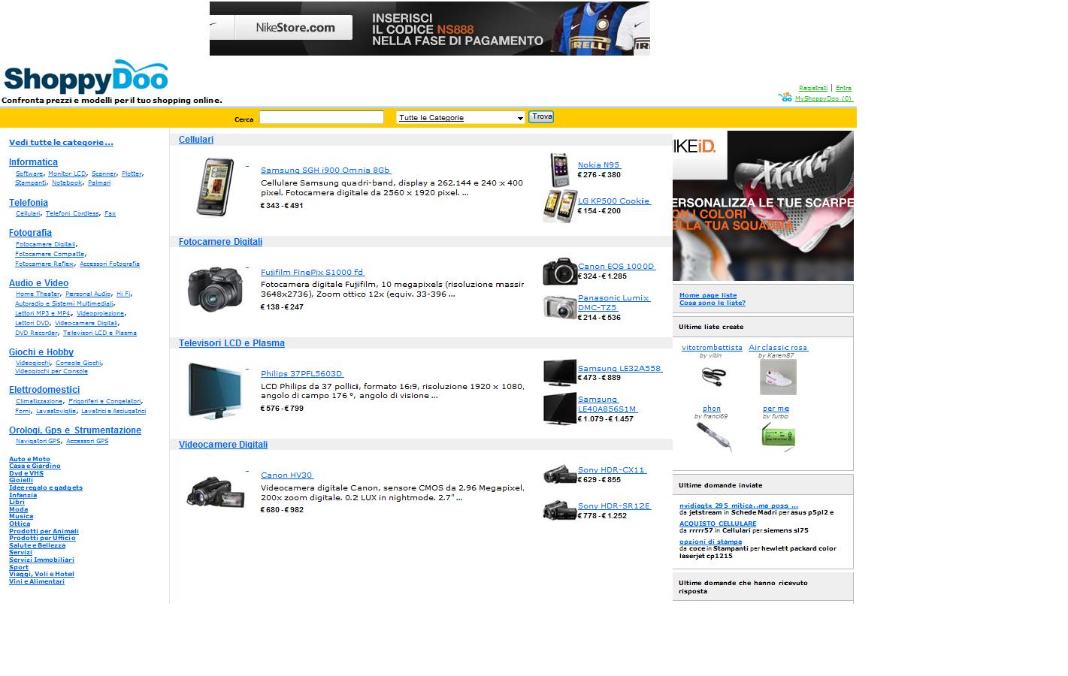
Task: Open Fujifilm FinePix S1000 fd link
Action: 313,273
